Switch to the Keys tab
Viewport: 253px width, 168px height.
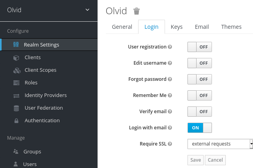tap(176, 27)
